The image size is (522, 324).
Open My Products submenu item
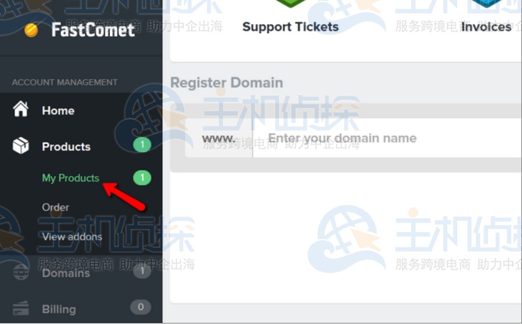click(71, 178)
